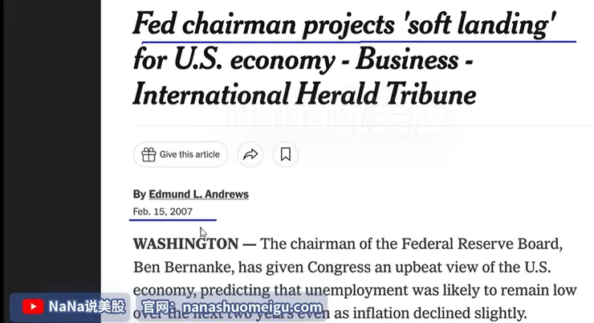Click the Feb. 15, 2007 publication date

[x=163, y=211]
